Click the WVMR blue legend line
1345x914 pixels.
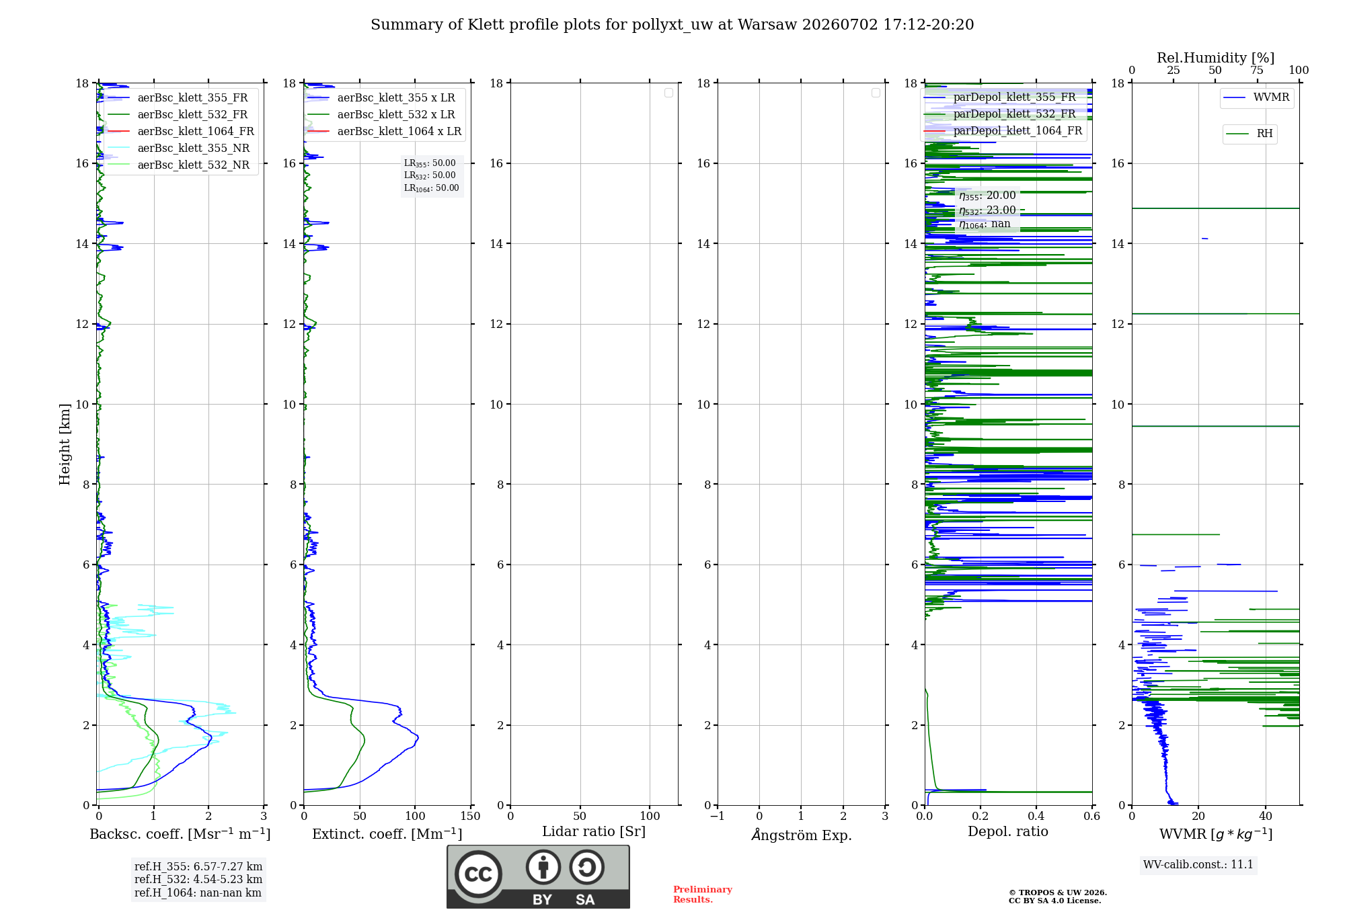tap(1235, 98)
